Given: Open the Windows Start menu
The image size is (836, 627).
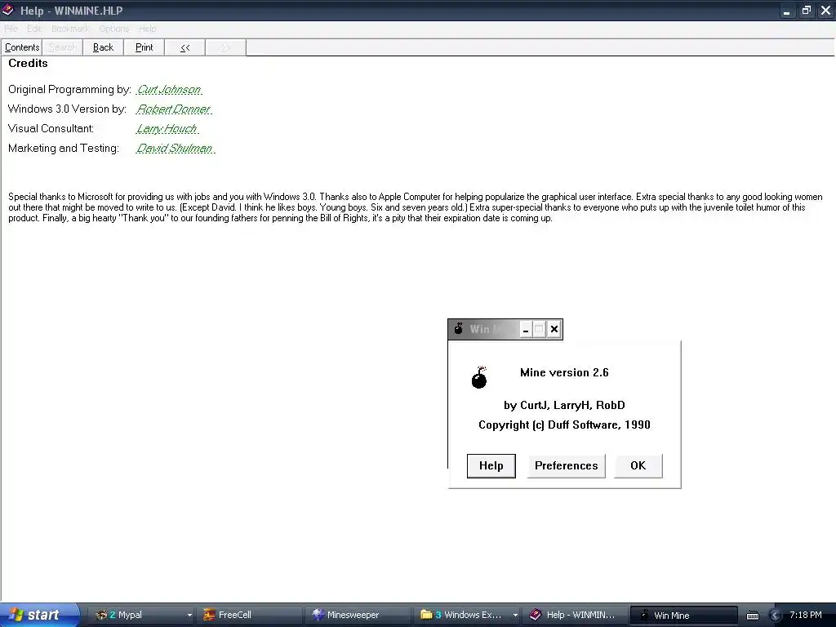Looking at the screenshot, I should pos(39,615).
